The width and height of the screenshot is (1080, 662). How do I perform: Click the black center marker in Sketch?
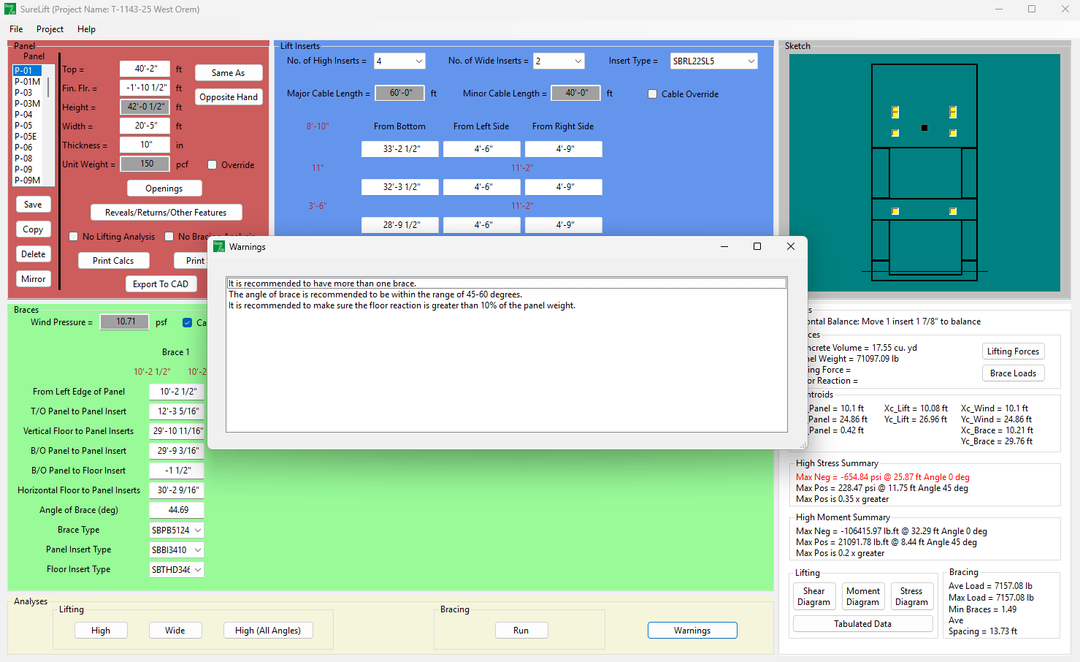point(924,128)
